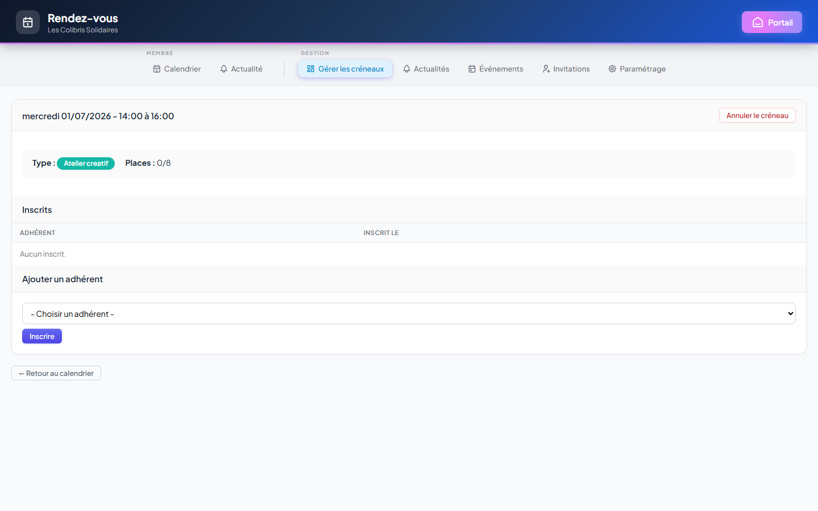Click the Ajouter un adhérent heading
The width and height of the screenshot is (818, 511).
[62, 279]
